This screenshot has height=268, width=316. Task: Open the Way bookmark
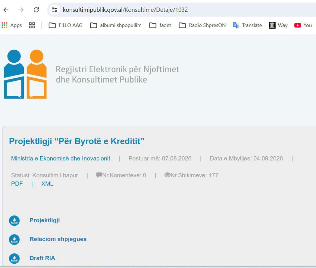pyautogui.click(x=278, y=25)
